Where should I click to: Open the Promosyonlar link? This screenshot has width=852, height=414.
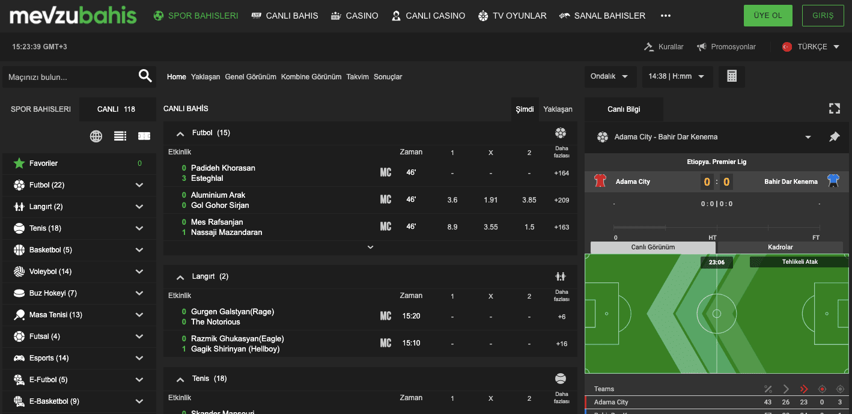click(726, 47)
